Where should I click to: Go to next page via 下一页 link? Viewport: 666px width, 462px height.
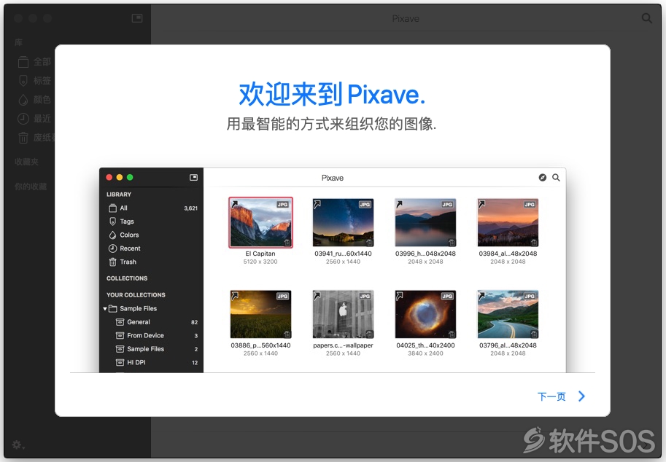[551, 396]
